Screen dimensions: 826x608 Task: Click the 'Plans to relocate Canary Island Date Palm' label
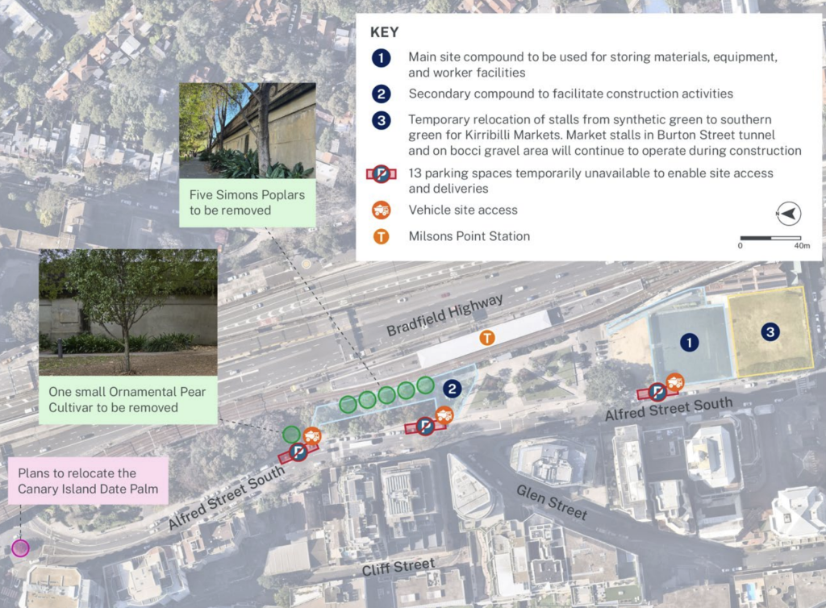click(x=88, y=481)
